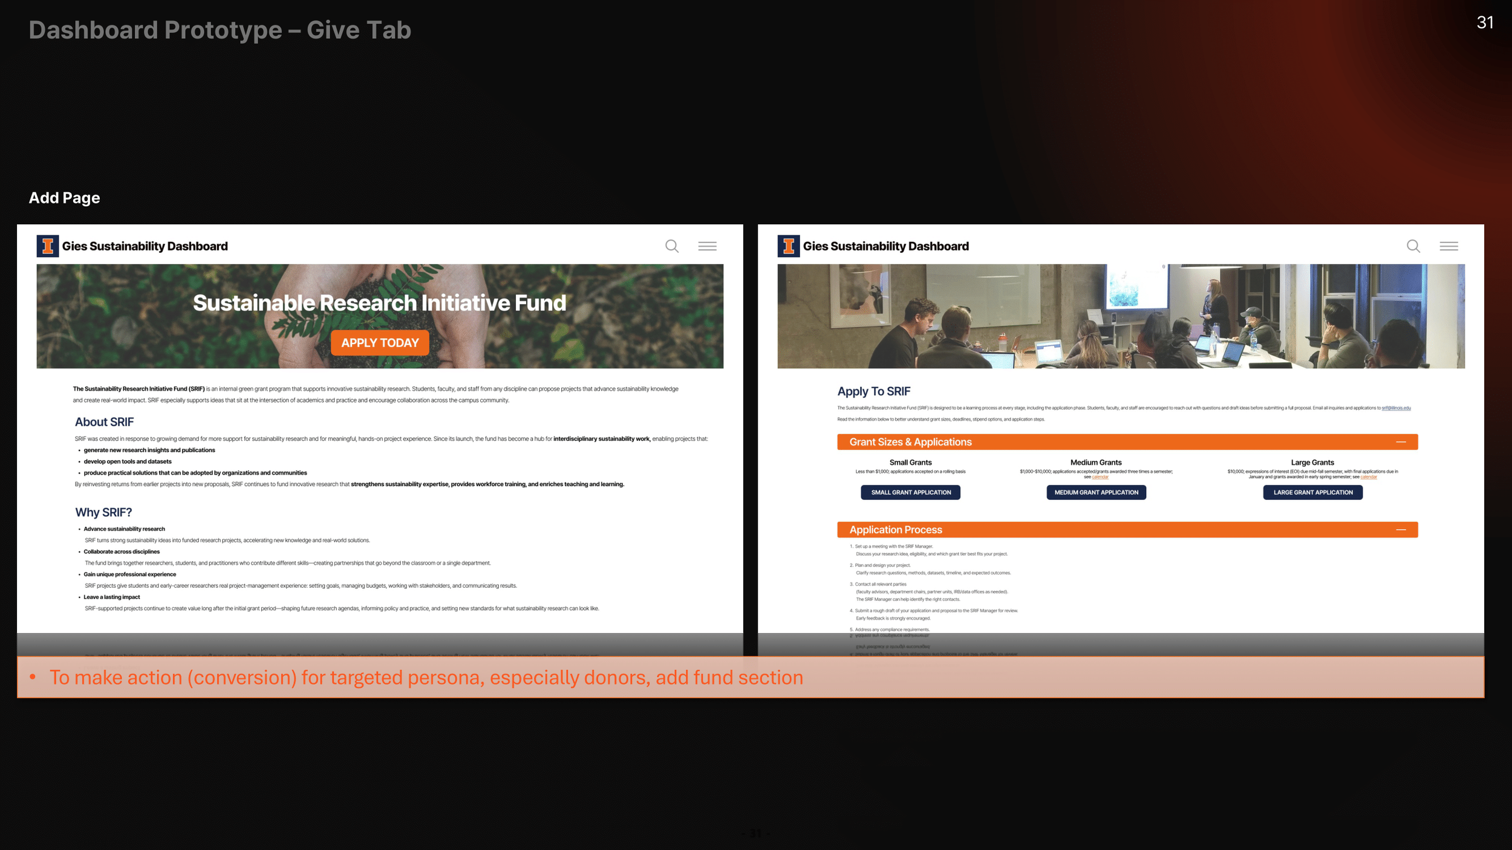
Task: Open the Medium Grant Application button
Action: [x=1096, y=492]
